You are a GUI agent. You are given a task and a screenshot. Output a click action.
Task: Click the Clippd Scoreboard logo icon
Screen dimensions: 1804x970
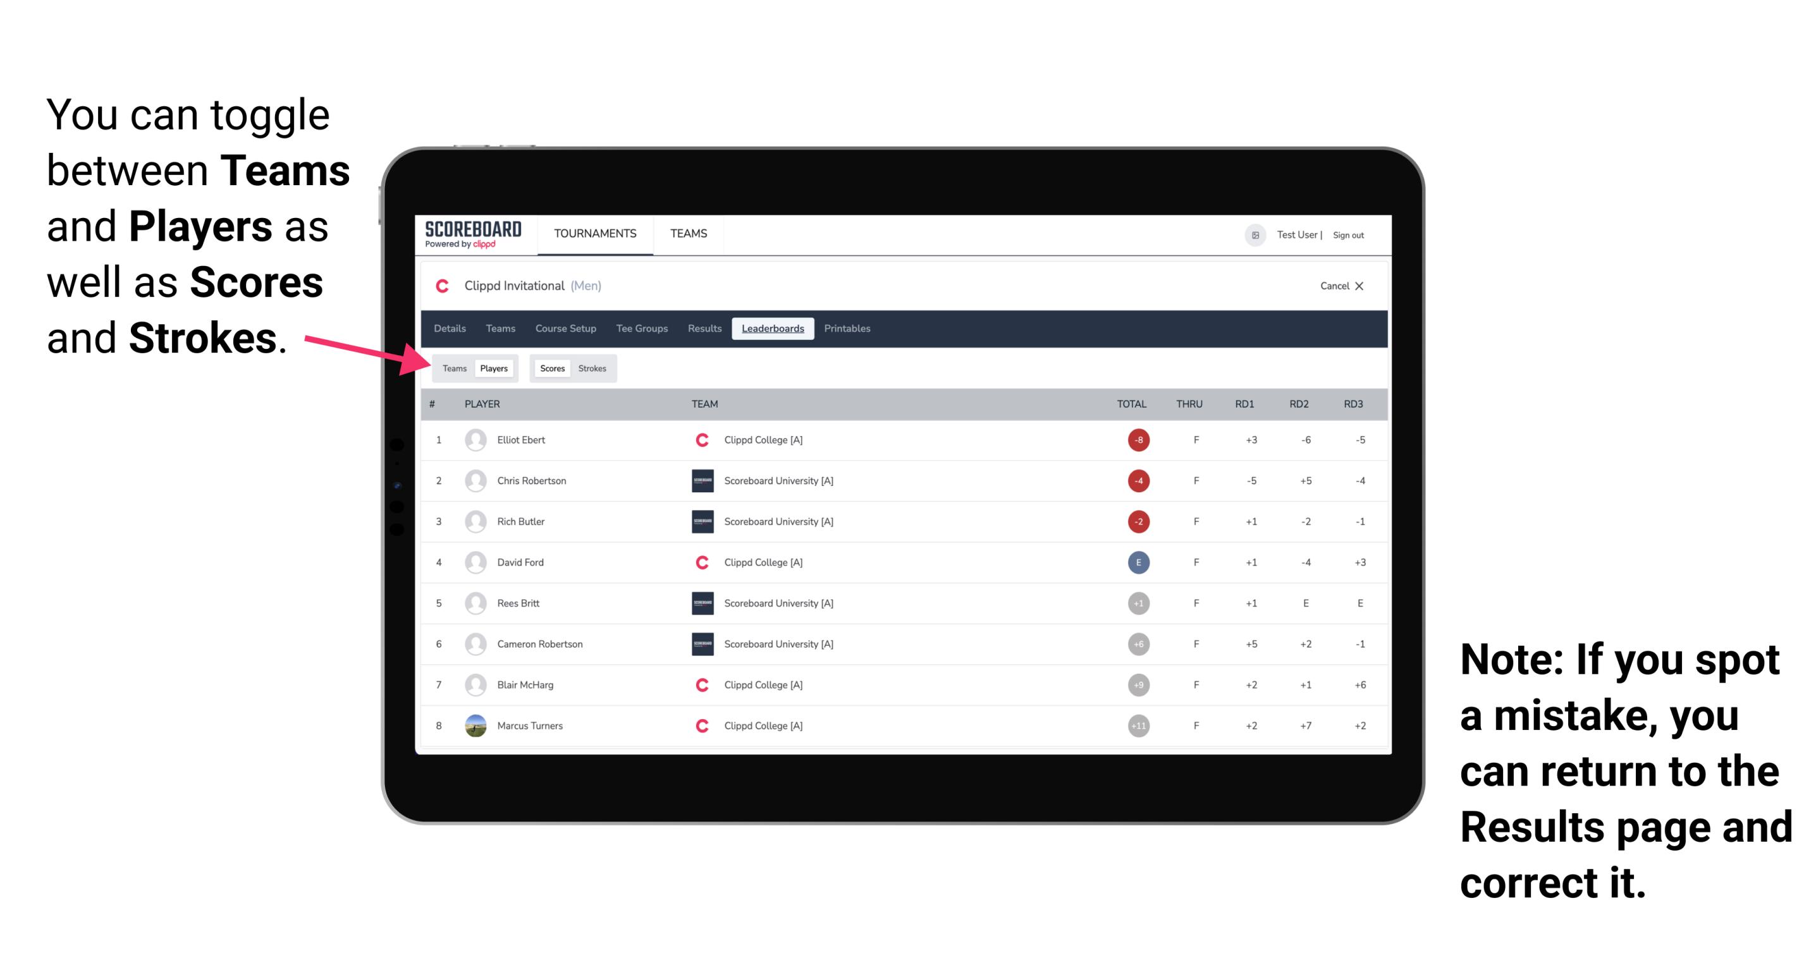[x=473, y=236]
